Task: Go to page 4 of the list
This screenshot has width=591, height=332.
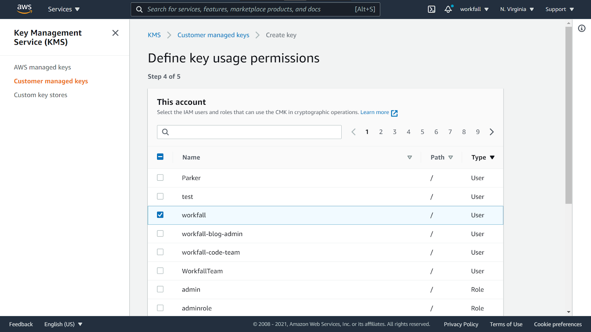Action: tap(409, 132)
